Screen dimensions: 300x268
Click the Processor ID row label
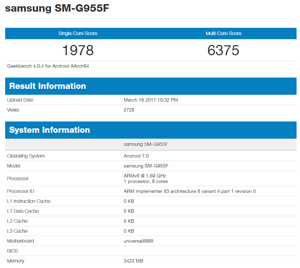point(21,191)
